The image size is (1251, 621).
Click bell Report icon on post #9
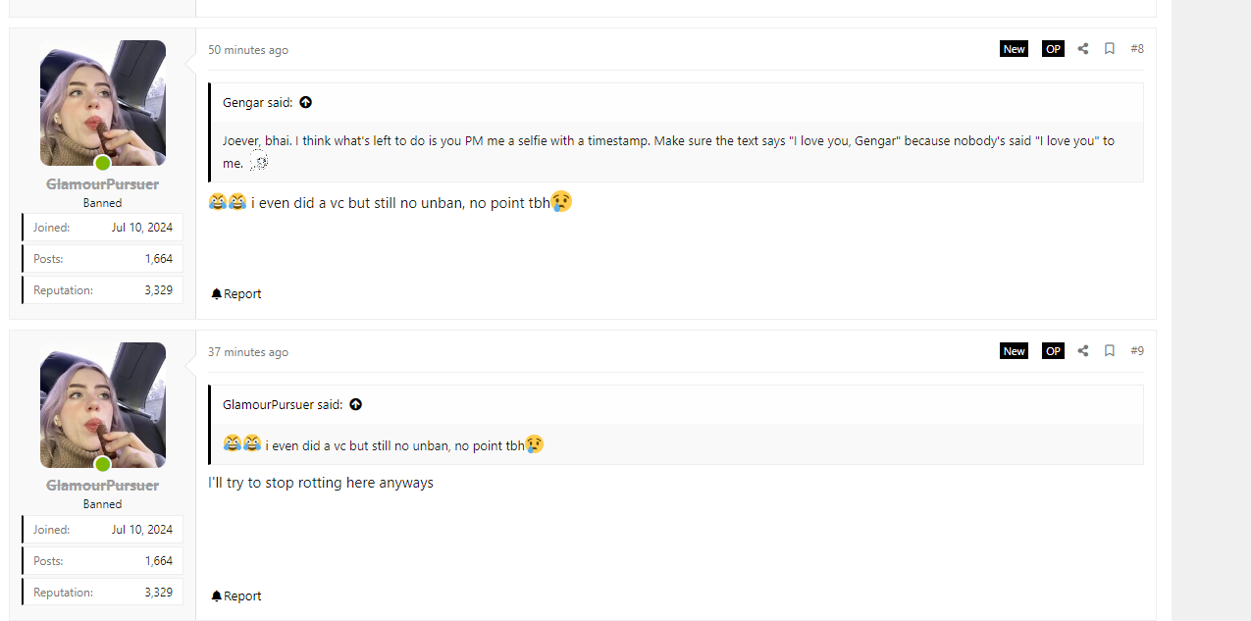coord(217,596)
